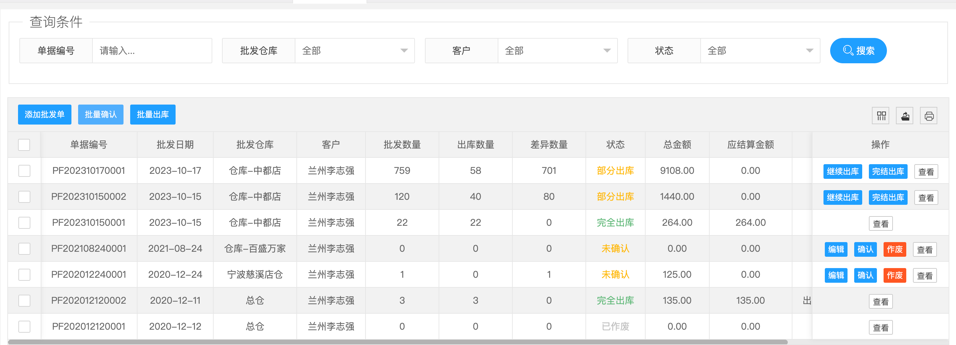Click the 批量确认 button
Image resolution: width=956 pixels, height=345 pixels.
point(100,115)
